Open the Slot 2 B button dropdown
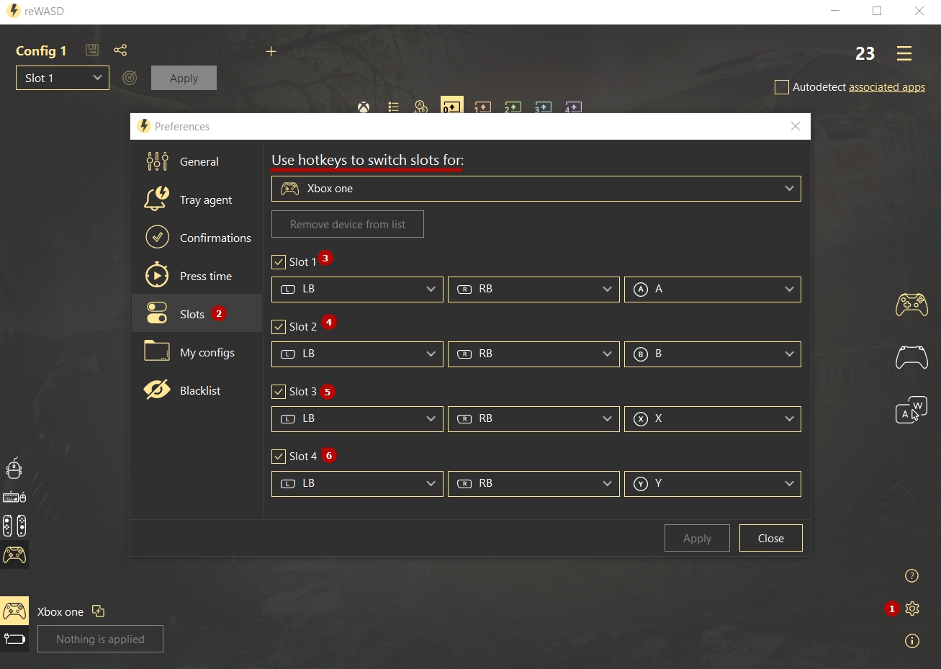This screenshot has width=941, height=669. pyautogui.click(x=712, y=354)
